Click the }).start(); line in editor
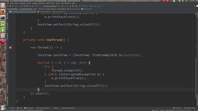Image resolution: width=198 pixels, height=111 pixels. click(40, 93)
